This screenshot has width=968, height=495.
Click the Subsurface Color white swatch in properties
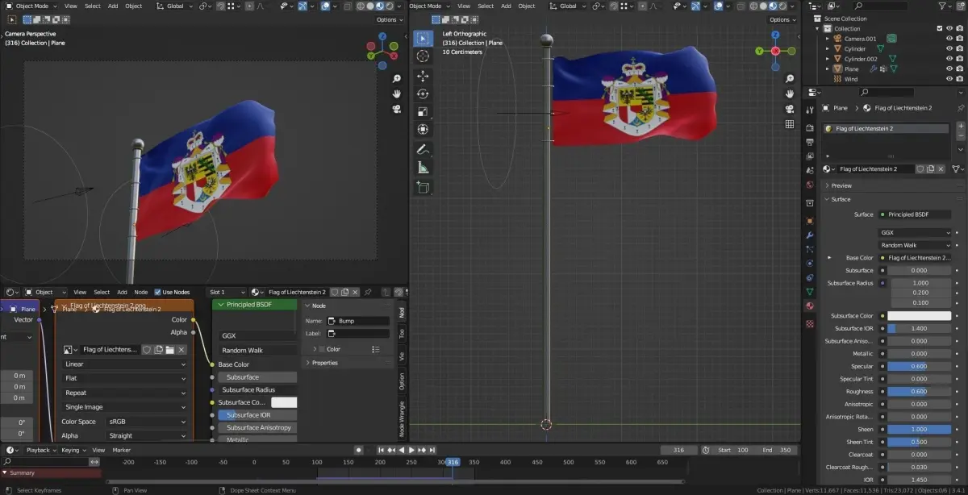coord(919,316)
